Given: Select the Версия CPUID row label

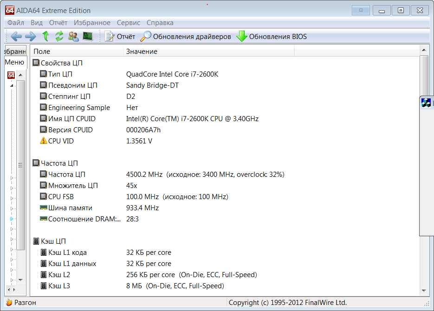Looking at the screenshot, I should click(70, 130).
